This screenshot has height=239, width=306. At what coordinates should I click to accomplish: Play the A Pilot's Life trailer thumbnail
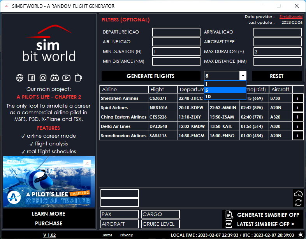click(49, 182)
